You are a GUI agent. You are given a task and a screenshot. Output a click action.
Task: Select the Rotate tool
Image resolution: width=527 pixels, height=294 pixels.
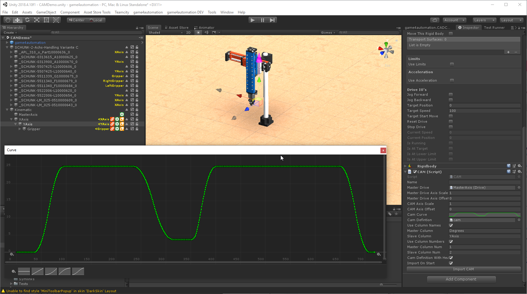point(27,20)
